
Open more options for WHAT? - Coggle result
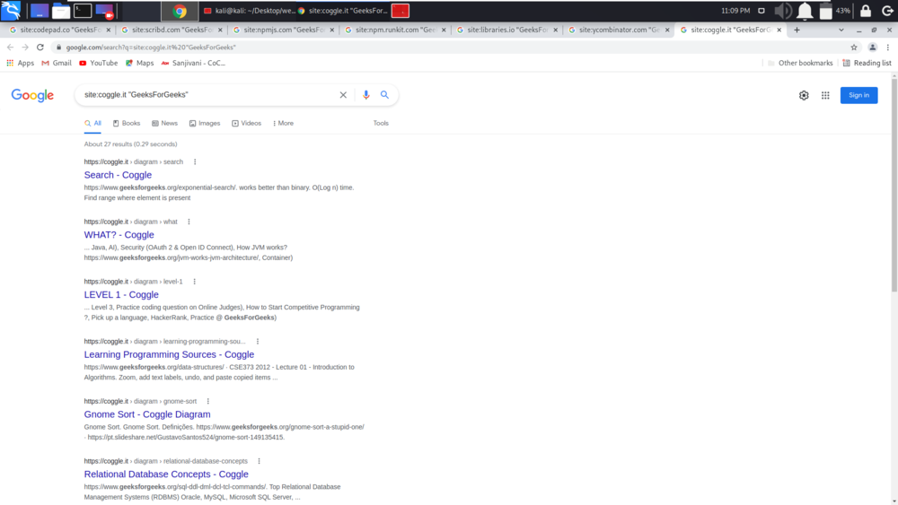click(189, 222)
